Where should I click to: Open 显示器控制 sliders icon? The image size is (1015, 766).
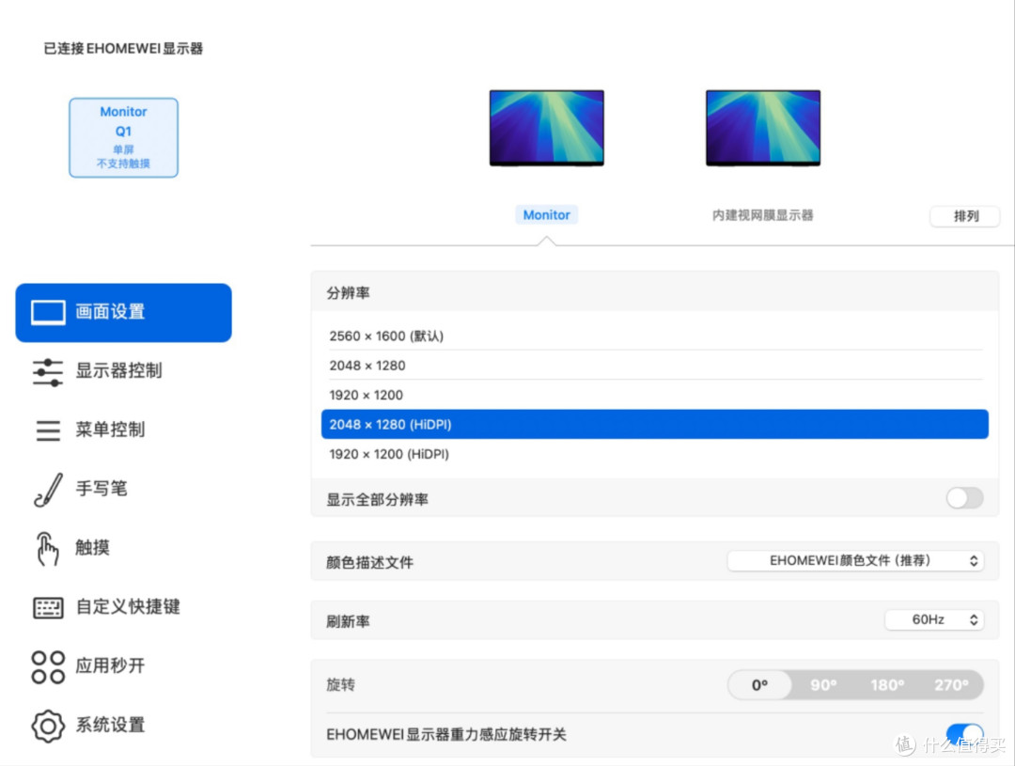coord(48,372)
